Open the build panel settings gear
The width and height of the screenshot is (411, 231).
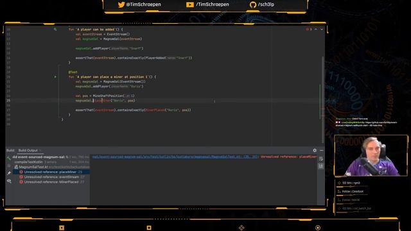(x=315, y=150)
